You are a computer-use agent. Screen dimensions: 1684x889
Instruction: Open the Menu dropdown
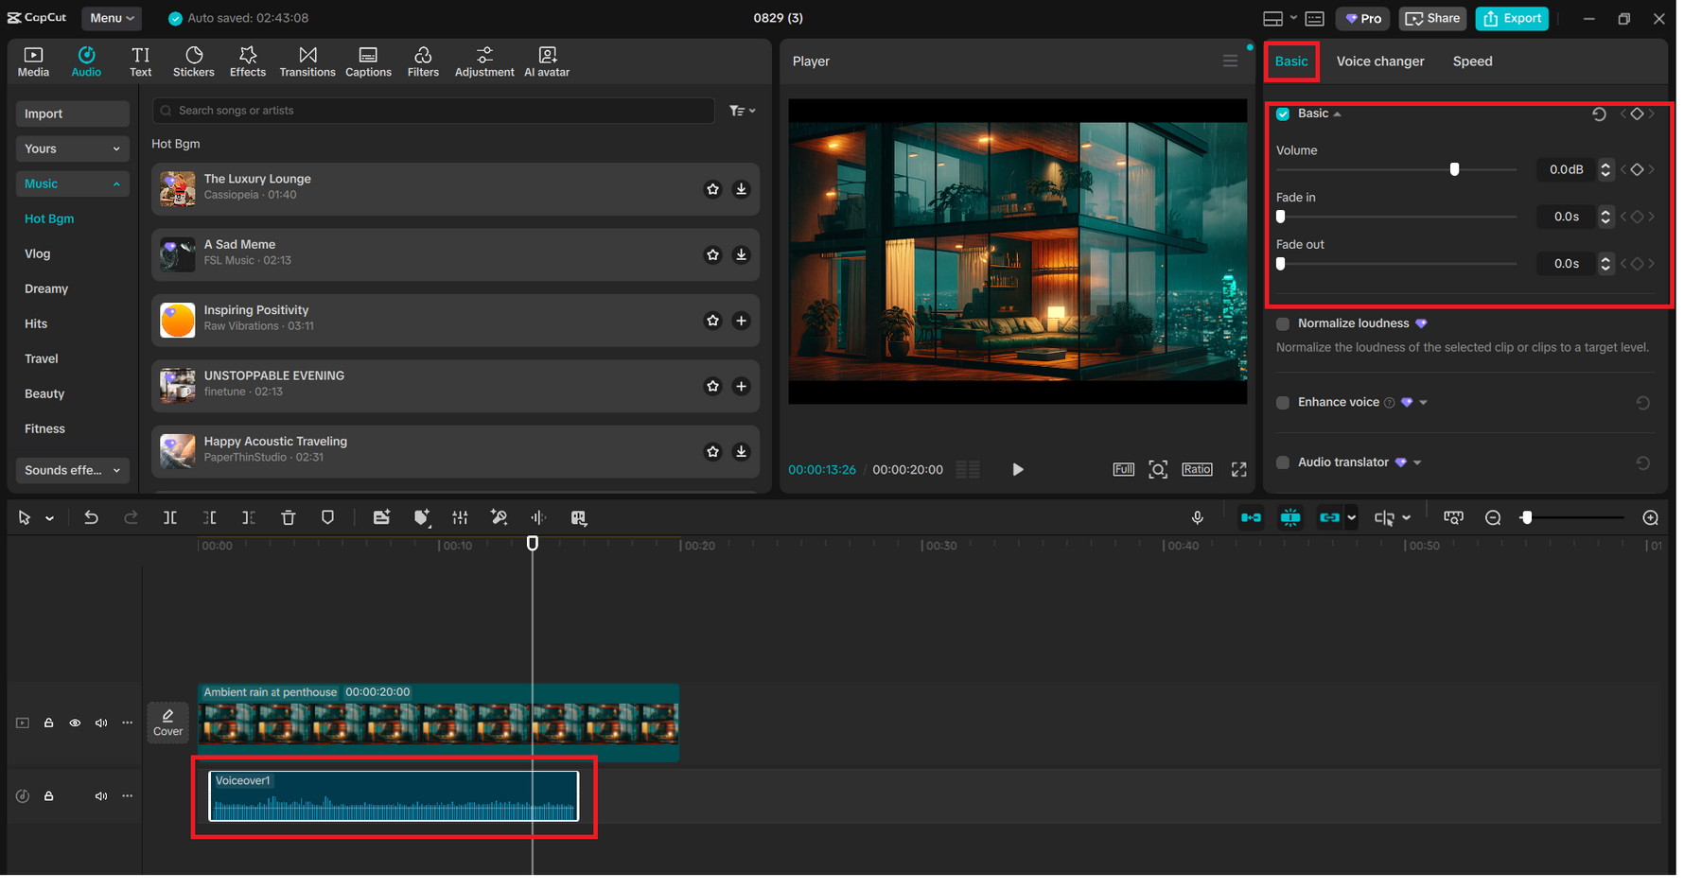tap(112, 18)
